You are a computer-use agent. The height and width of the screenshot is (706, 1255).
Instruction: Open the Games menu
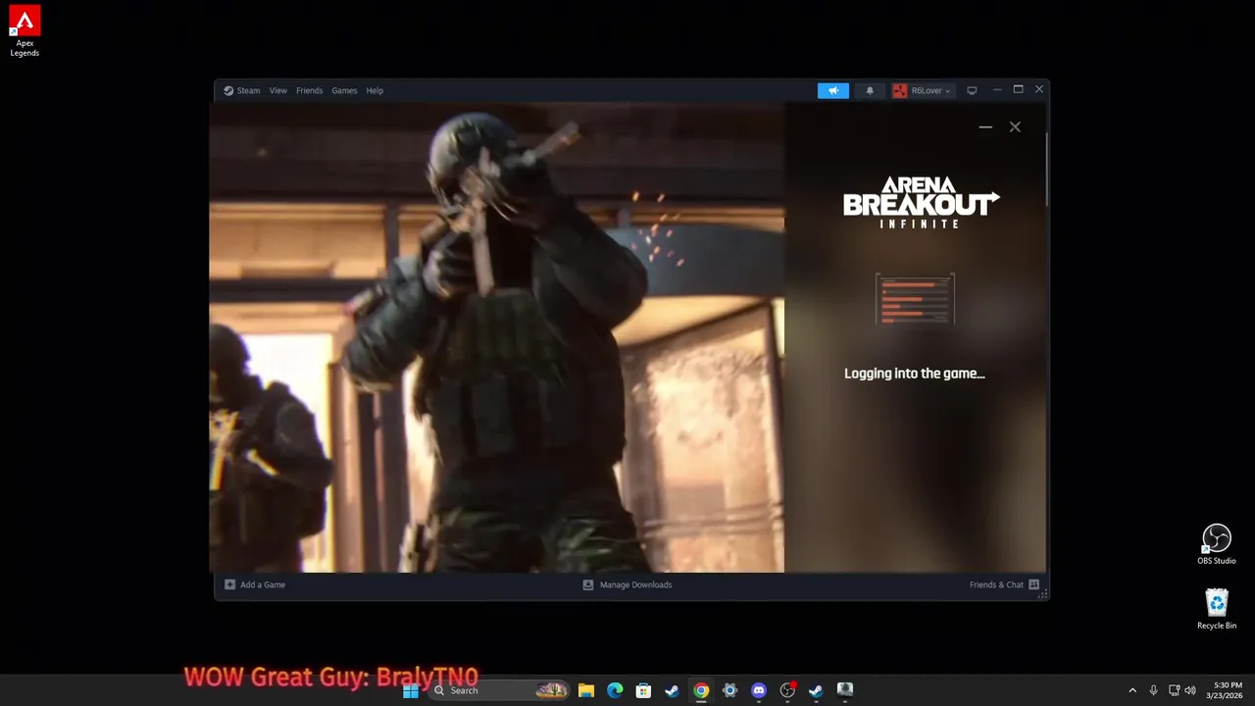click(x=344, y=90)
